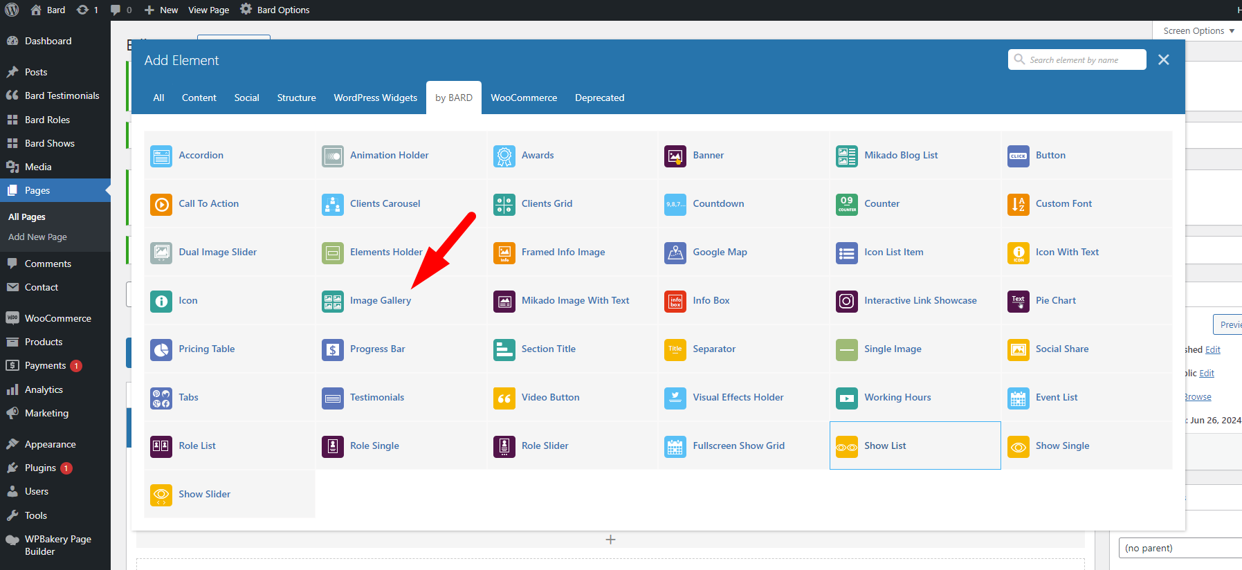Open WooCommerce in admin sidebar

click(55, 318)
